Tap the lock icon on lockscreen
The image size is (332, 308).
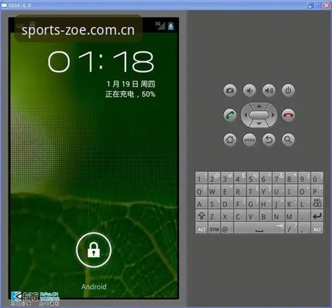point(94,250)
